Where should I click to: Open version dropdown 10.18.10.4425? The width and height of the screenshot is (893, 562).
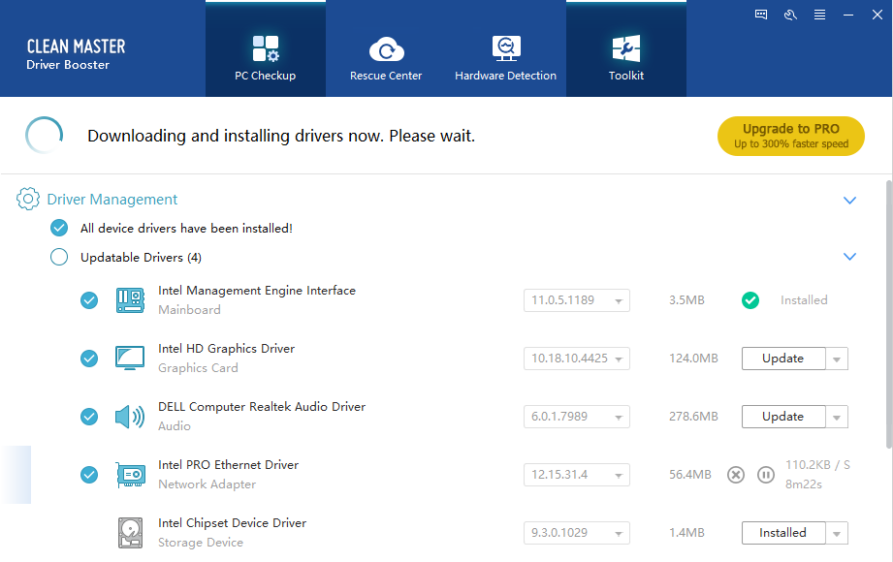(576, 359)
